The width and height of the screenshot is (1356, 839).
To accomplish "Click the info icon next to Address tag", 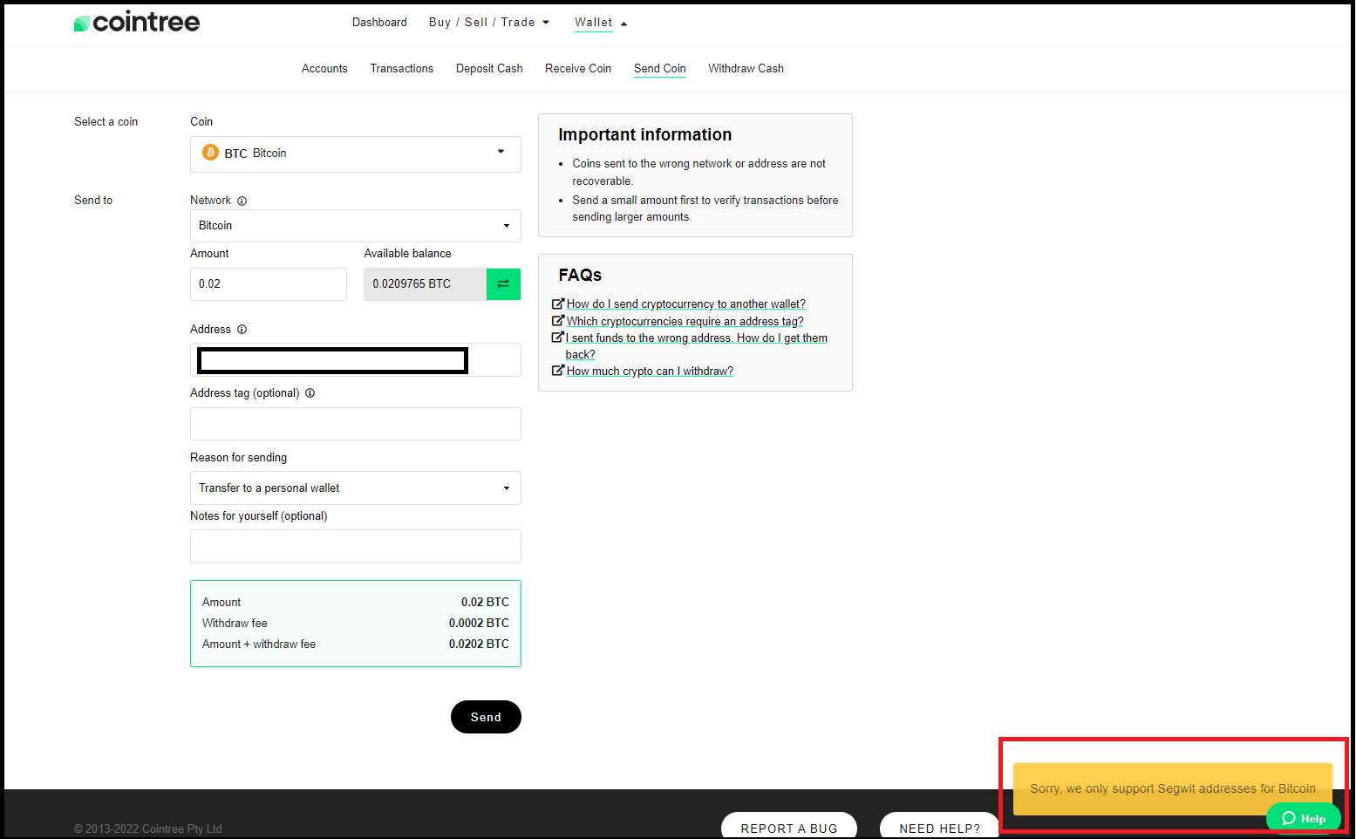I will (x=310, y=393).
